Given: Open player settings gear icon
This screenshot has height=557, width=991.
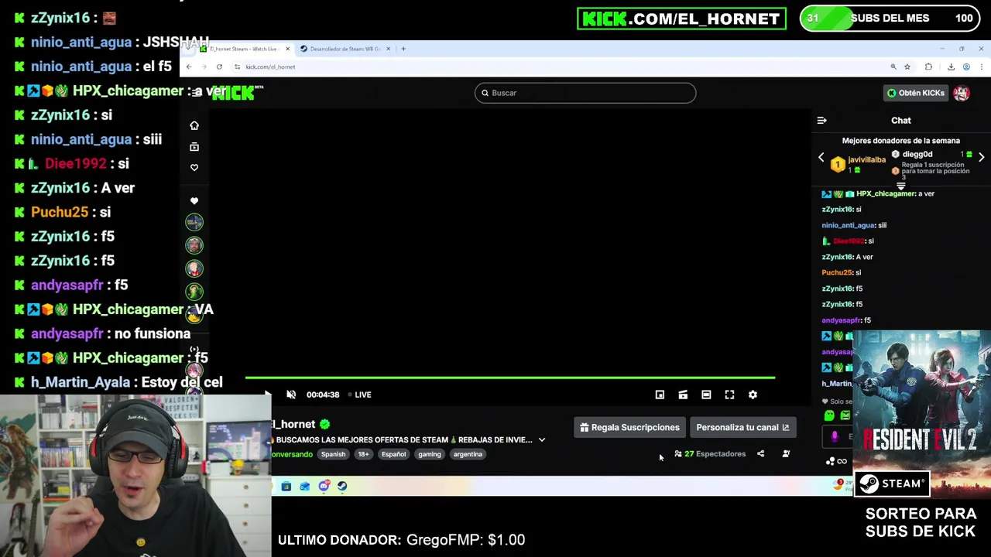Looking at the screenshot, I should pos(753,395).
